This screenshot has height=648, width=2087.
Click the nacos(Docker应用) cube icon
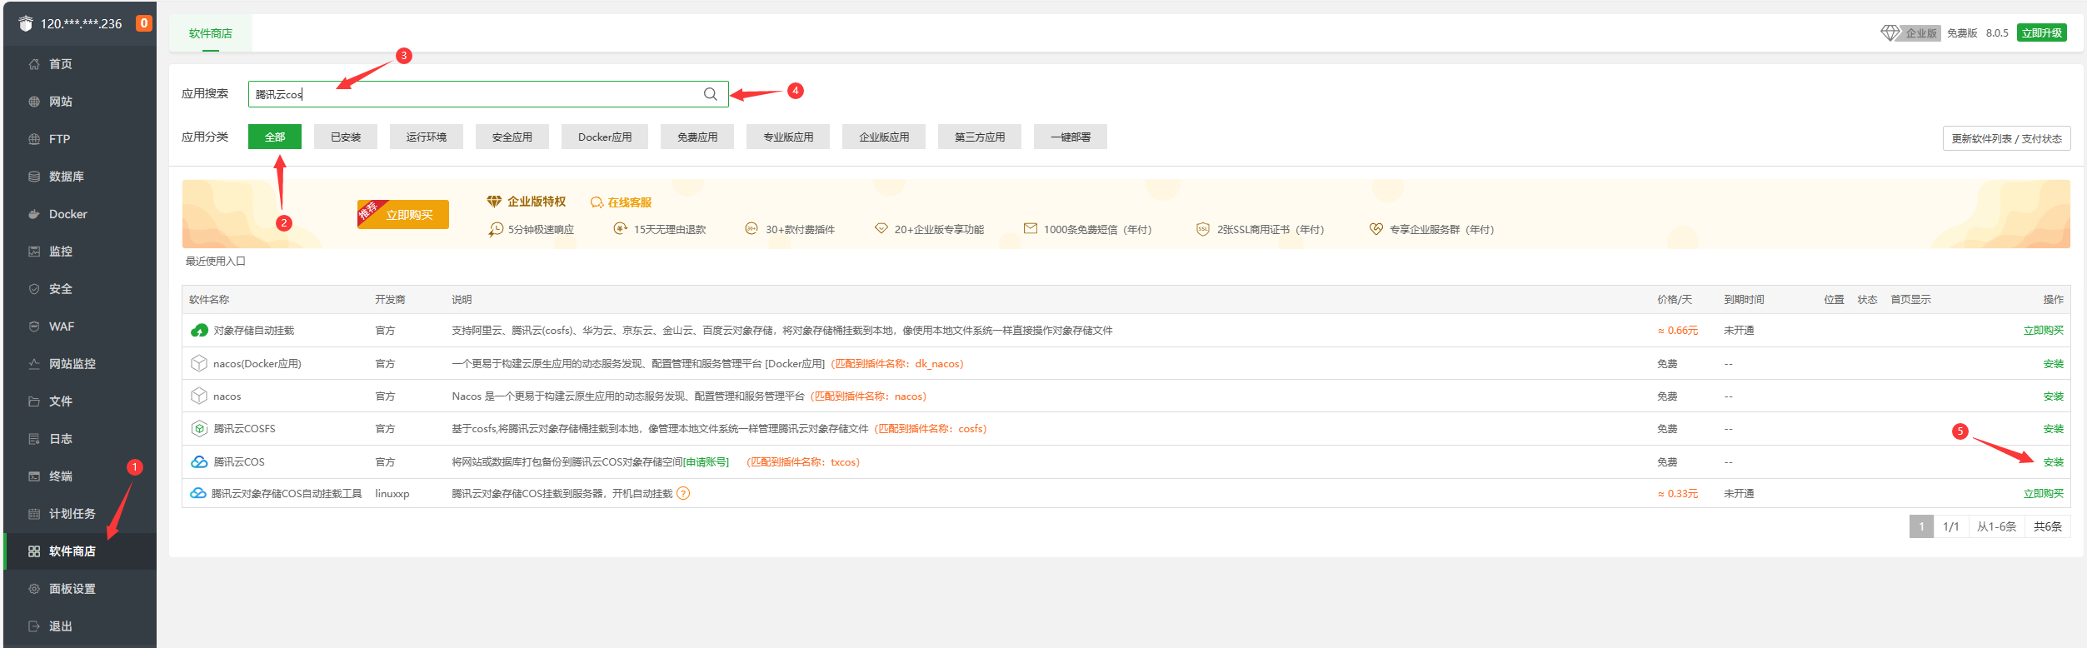tap(199, 363)
